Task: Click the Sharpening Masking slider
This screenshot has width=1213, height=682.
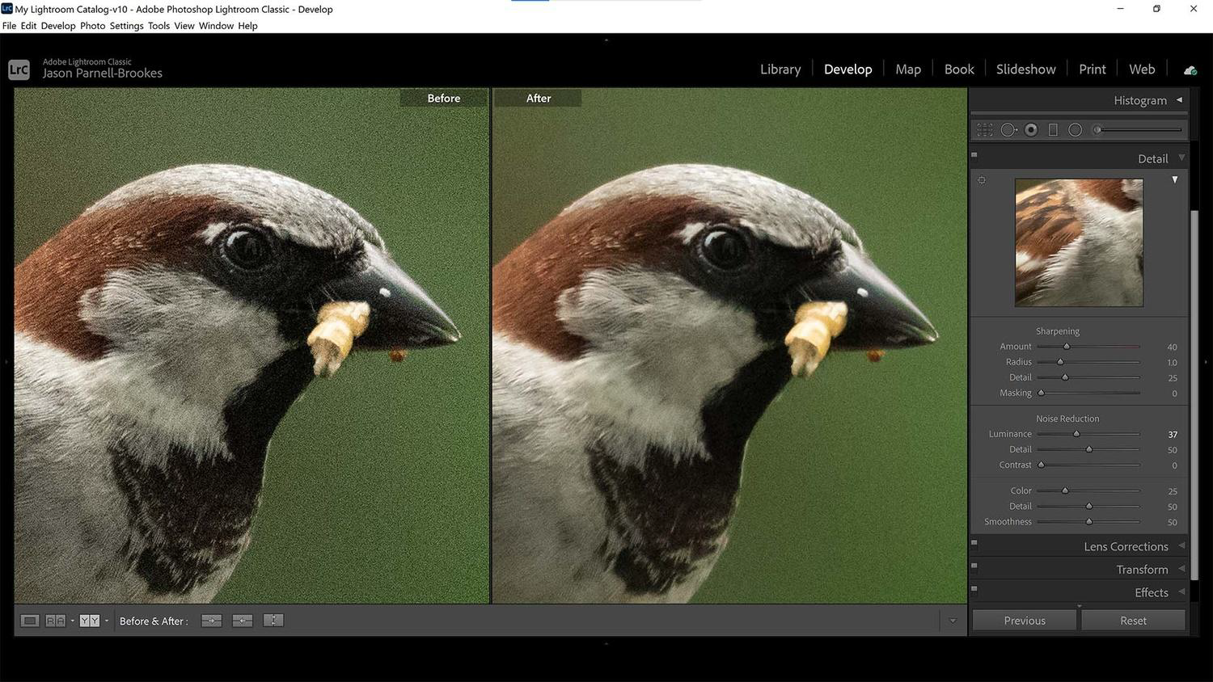Action: [x=1088, y=394]
